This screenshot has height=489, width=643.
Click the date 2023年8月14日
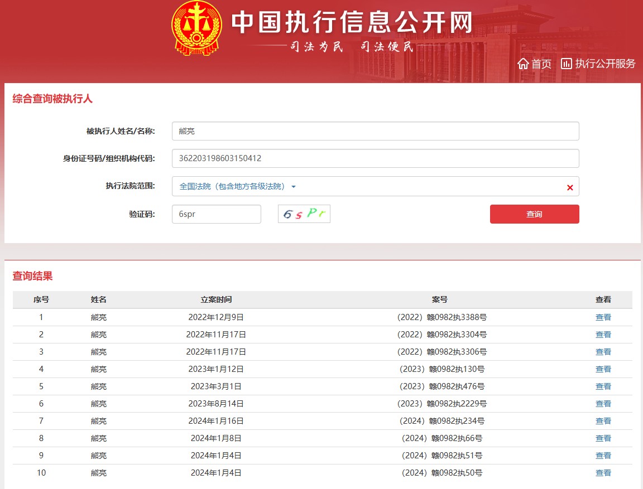click(x=216, y=403)
